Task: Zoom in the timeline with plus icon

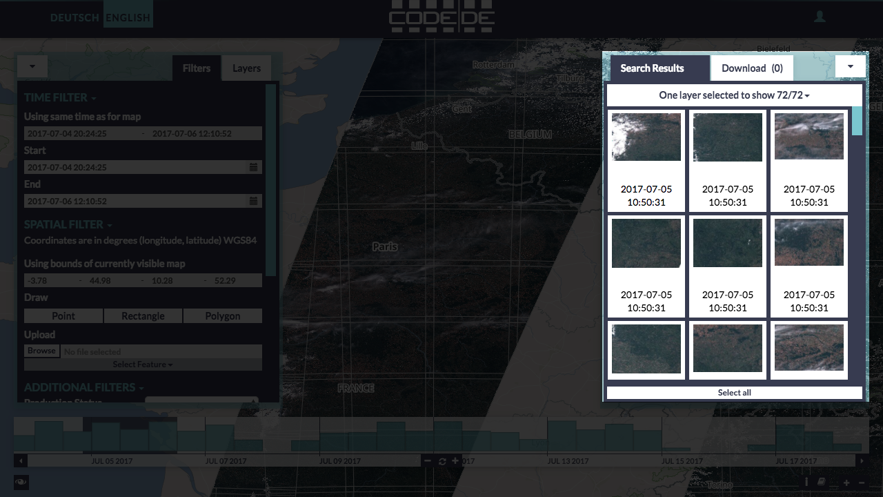Action: 455,461
